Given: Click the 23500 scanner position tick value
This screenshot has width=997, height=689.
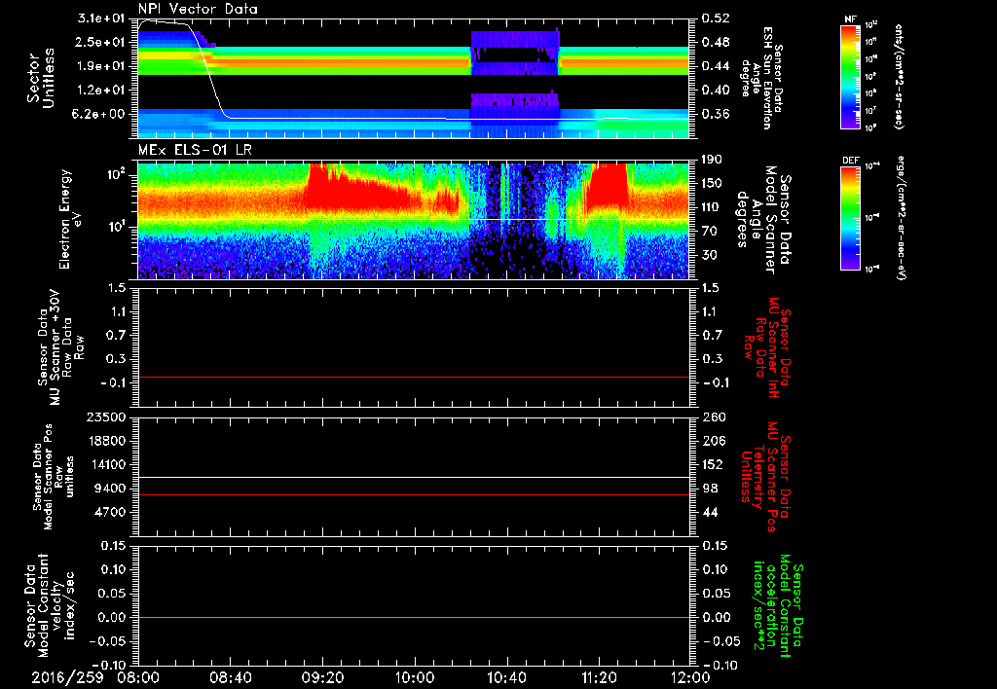Looking at the screenshot, I should pyautogui.click(x=105, y=417).
